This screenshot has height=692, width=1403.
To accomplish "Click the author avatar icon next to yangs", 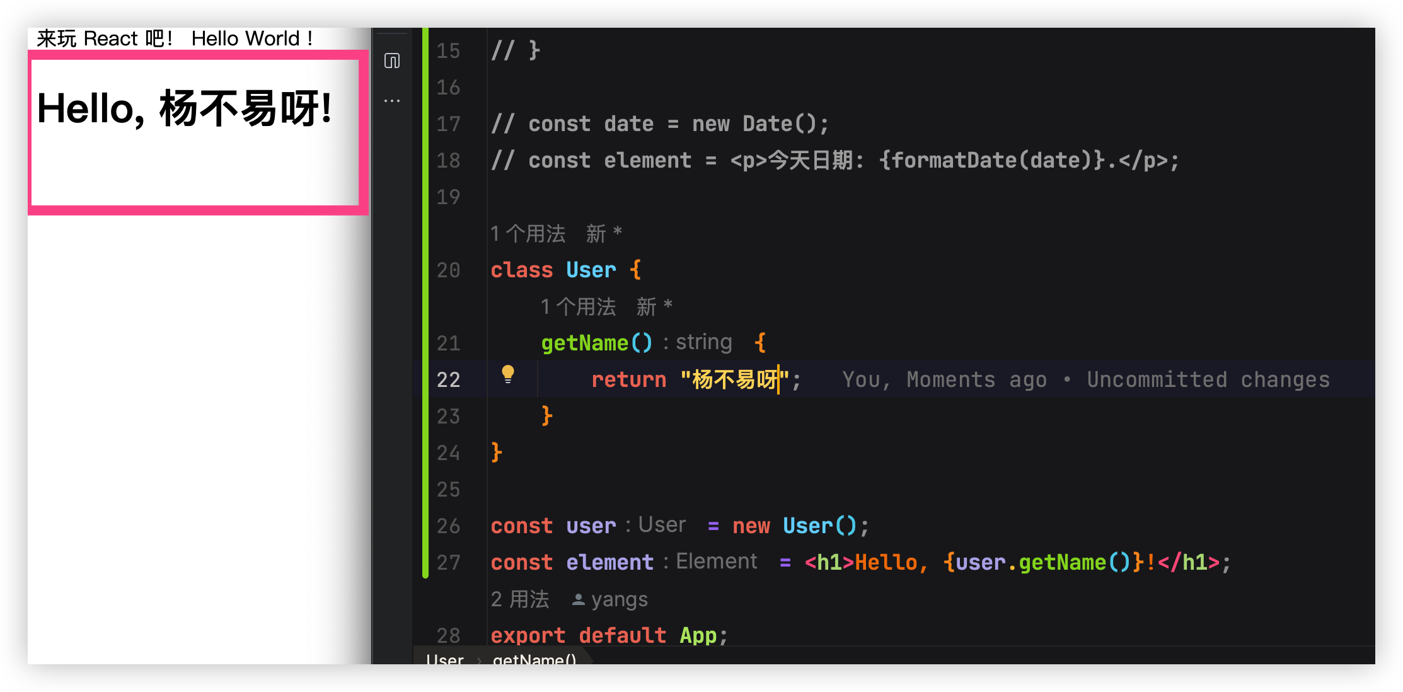I will (x=577, y=599).
